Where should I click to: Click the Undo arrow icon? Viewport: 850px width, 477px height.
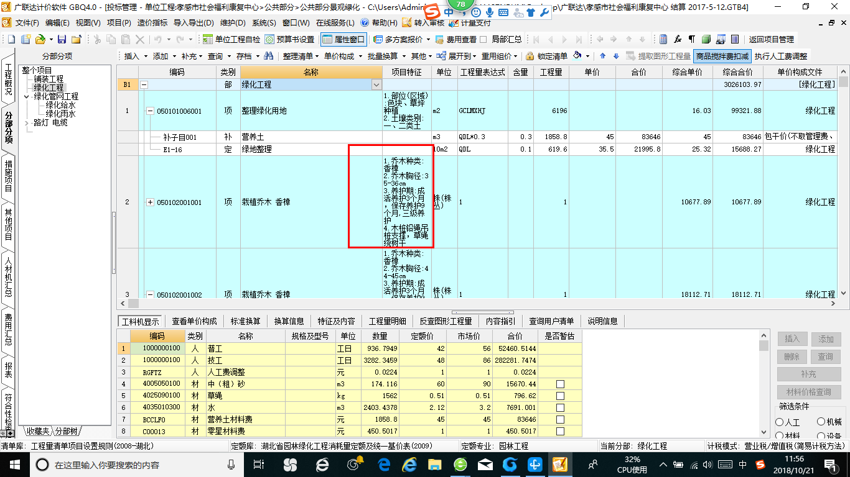point(158,39)
